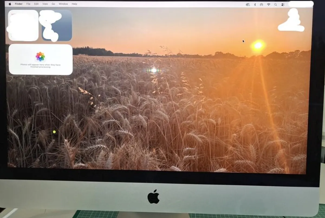Screen dimensions: 325x218
Task: Open the Window menu
Action: click(x=63, y=4)
